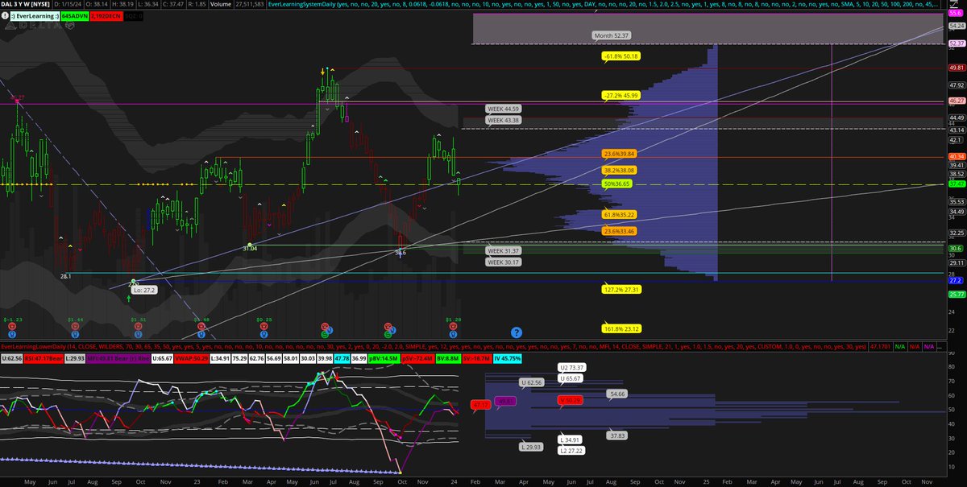This screenshot has width=967, height=487.
Task: Click the WEEK 31.37 level bubble
Action: (x=504, y=251)
